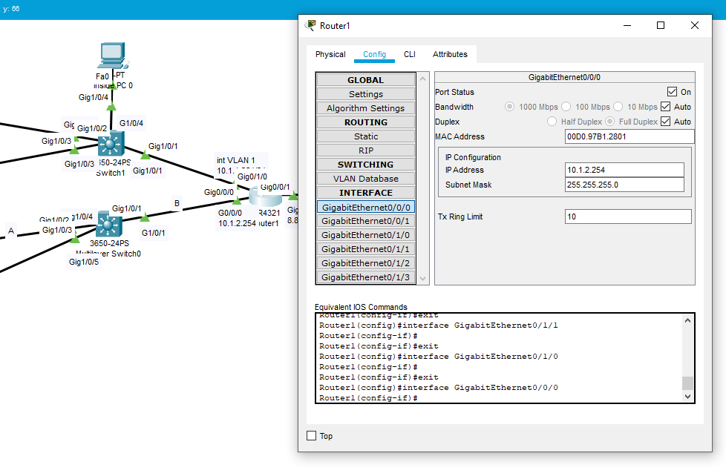Open global Settings in the config list
This screenshot has height=476, width=726.
pos(366,94)
